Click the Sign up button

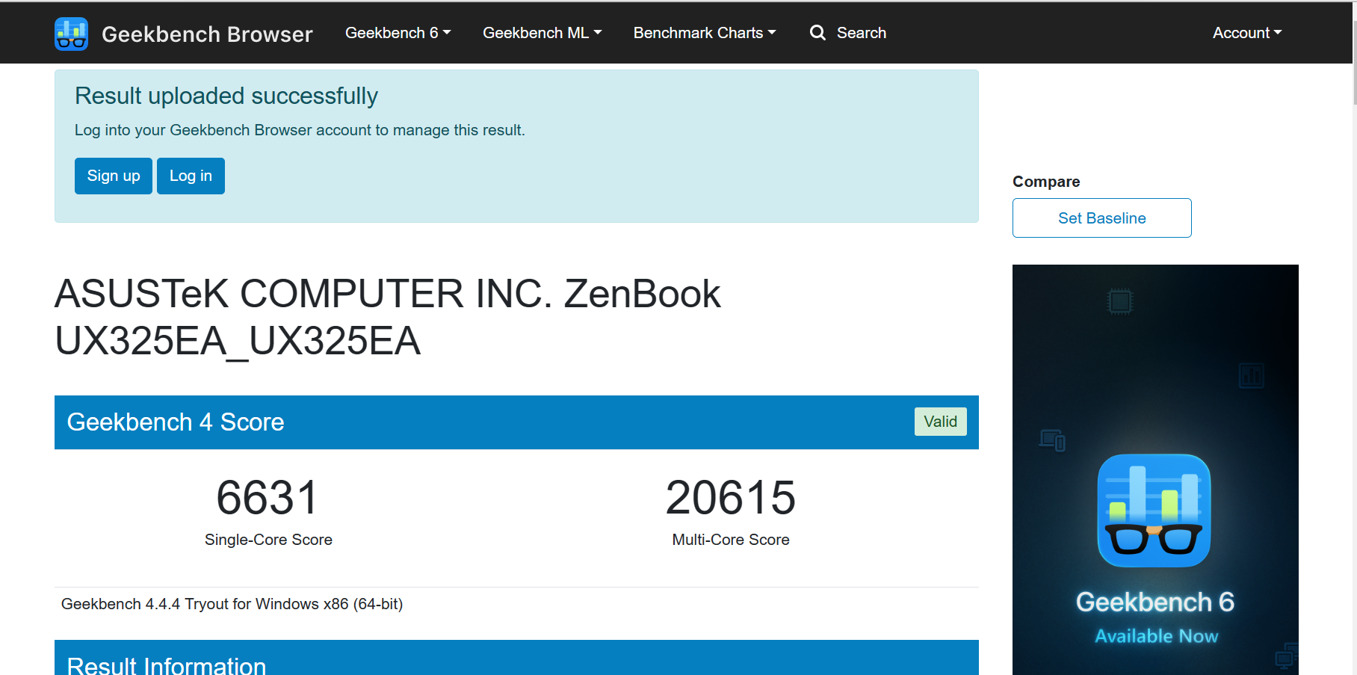tap(114, 176)
